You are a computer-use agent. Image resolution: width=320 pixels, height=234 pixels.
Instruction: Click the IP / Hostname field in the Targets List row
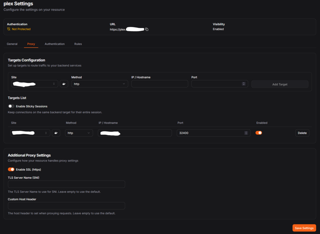(135, 133)
